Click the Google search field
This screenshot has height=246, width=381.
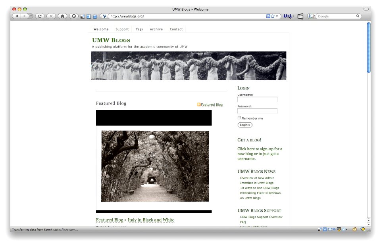coord(336,16)
